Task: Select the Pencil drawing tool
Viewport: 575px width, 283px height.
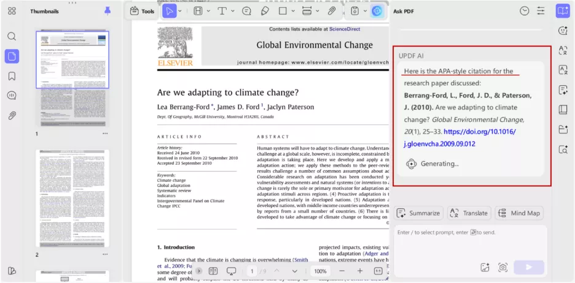Action: (x=265, y=11)
